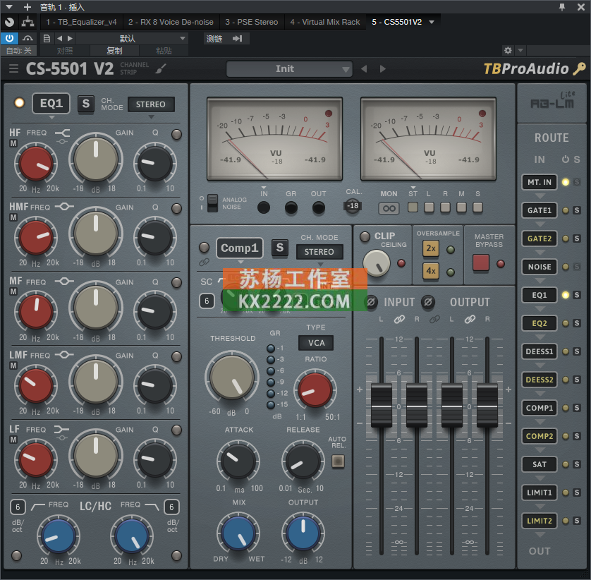Image resolution: width=591 pixels, height=580 pixels.
Task: Toggle the link icon between input and output
Action: (434, 320)
